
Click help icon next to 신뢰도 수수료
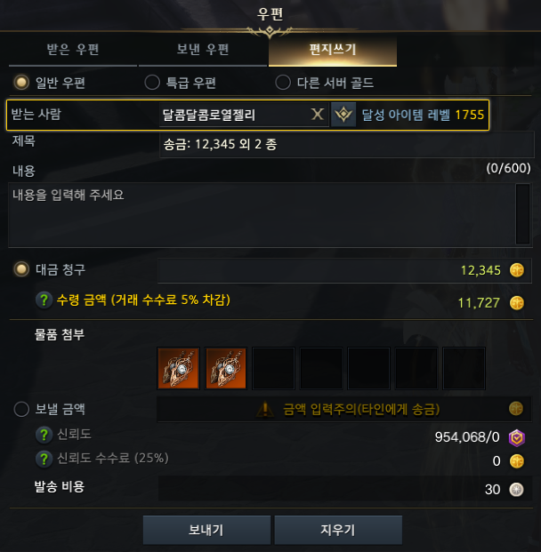click(x=44, y=459)
